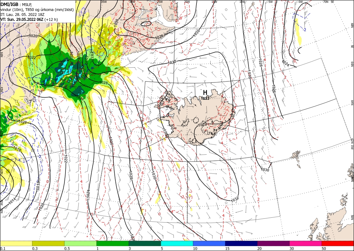Click the 64N latitude label on right edge
The width and height of the screenshot is (354, 251).
(352, 102)
